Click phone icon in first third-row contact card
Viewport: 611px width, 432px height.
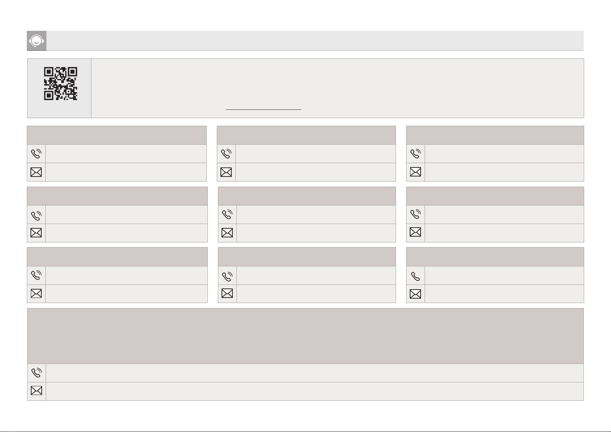click(36, 275)
